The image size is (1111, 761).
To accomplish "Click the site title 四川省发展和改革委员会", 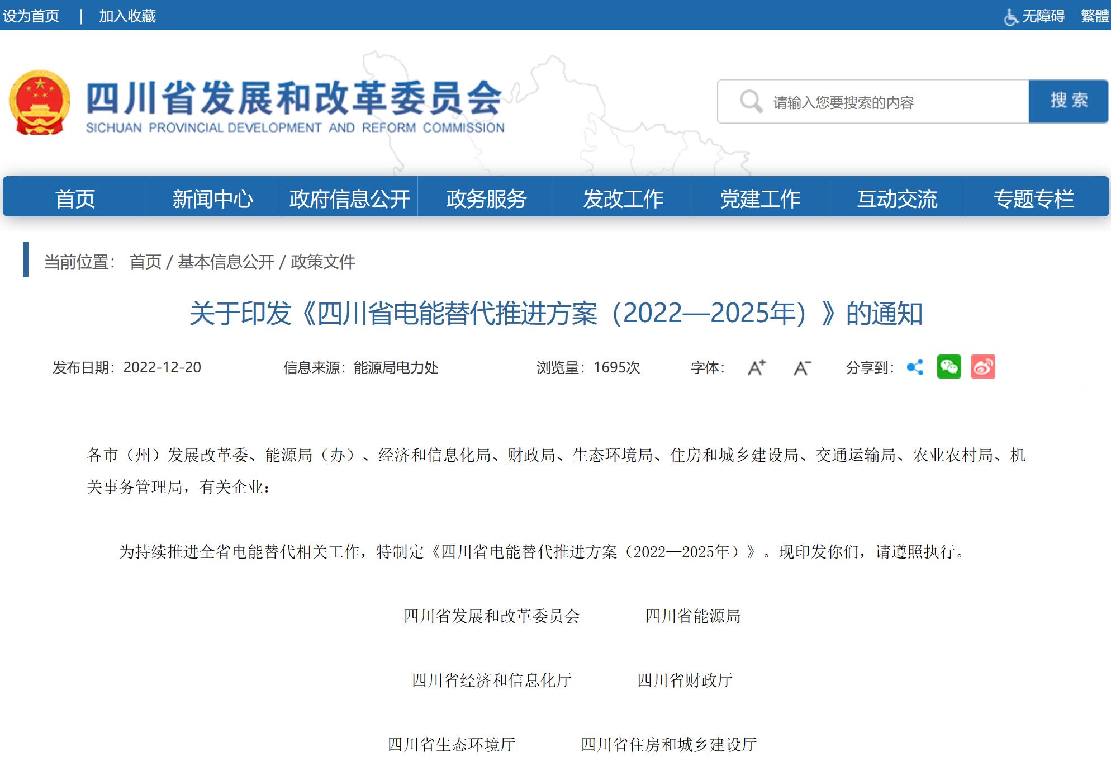I will tap(295, 98).
